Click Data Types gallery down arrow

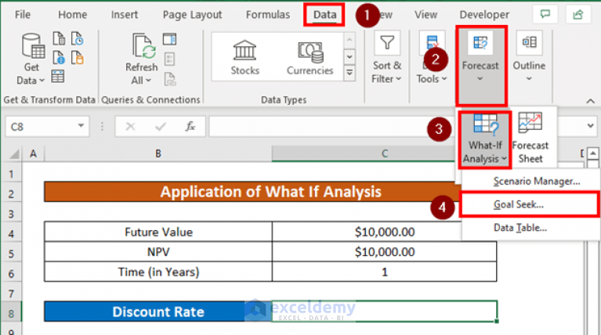point(349,57)
